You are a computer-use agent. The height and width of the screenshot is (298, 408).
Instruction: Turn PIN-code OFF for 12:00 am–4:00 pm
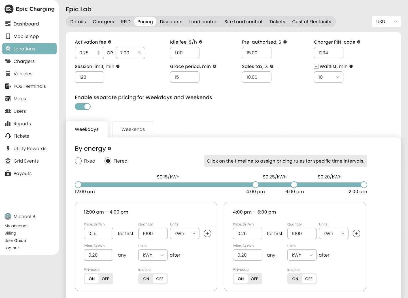[x=105, y=279]
